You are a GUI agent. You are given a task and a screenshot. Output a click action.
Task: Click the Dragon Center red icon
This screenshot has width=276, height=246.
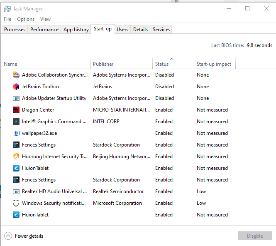(16, 110)
